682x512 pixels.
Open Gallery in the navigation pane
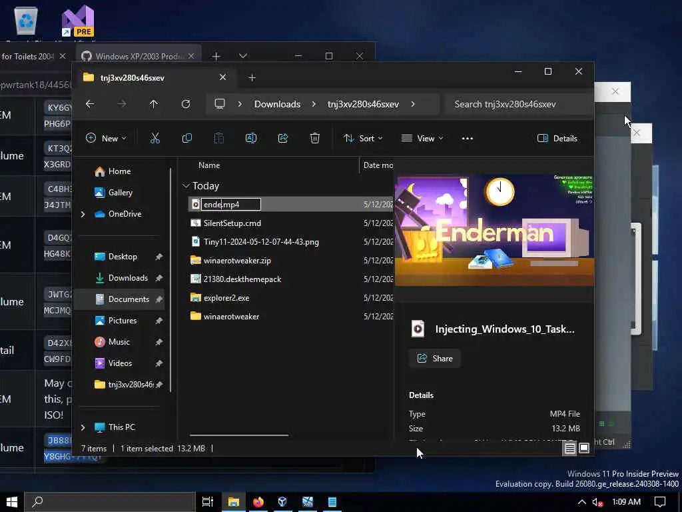pyautogui.click(x=114, y=193)
